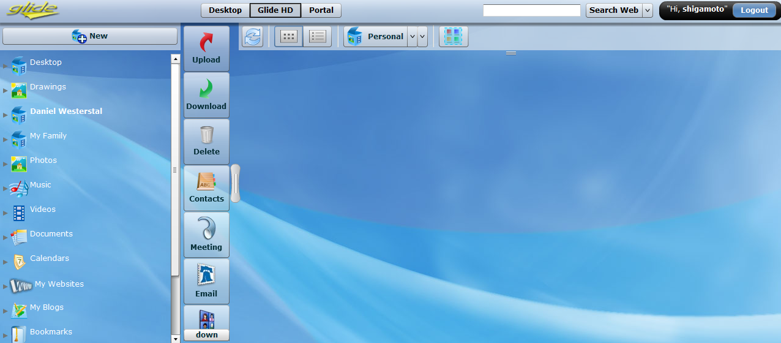The width and height of the screenshot is (781, 343).
Task: Click the My Websites www icon
Action: (x=21, y=285)
